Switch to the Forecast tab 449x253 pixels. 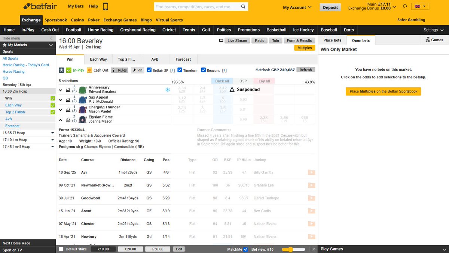click(x=183, y=59)
